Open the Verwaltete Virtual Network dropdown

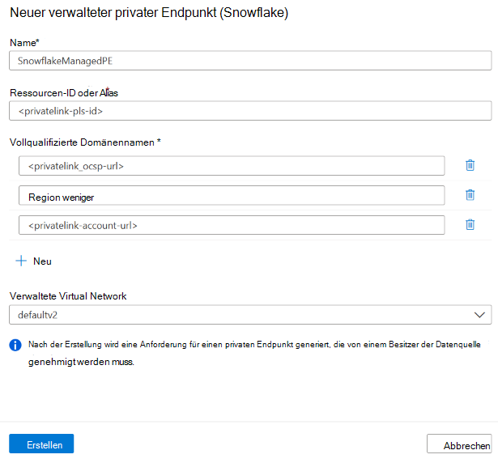(x=250, y=315)
